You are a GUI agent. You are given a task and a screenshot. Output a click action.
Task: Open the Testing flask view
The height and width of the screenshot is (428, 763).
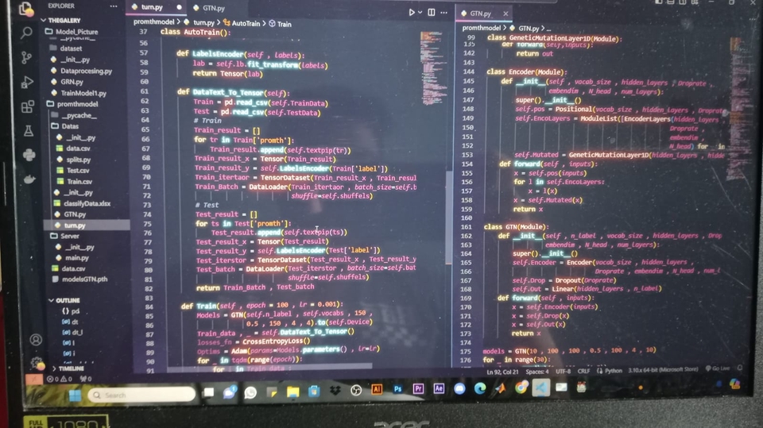click(29, 130)
